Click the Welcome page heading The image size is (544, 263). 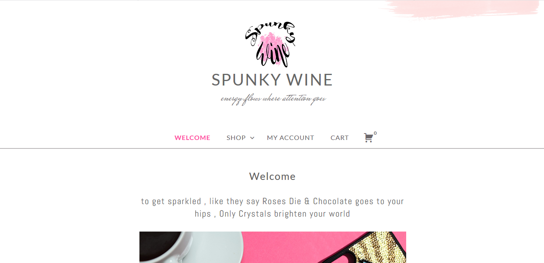coord(272,176)
